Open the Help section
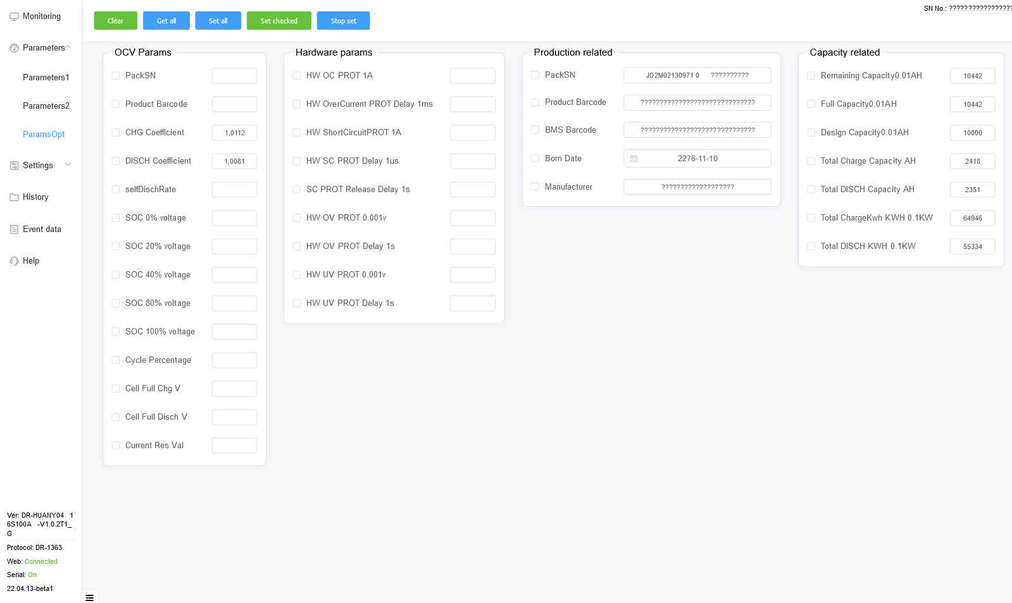This screenshot has width=1012, height=603. [31, 261]
